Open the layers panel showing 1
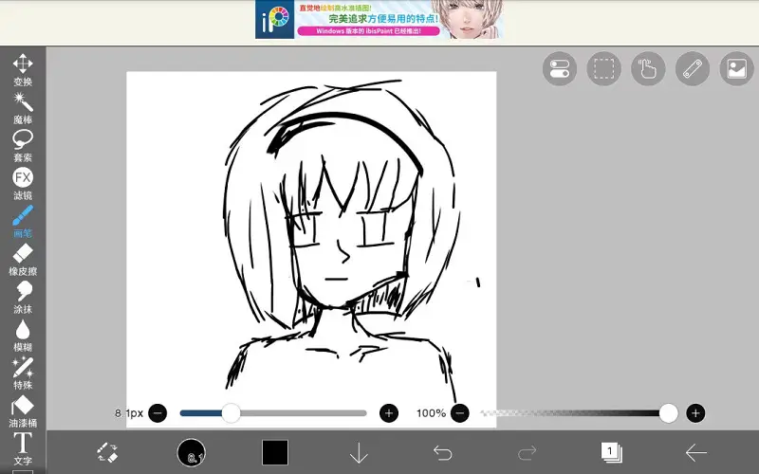The image size is (759, 474). point(611,453)
